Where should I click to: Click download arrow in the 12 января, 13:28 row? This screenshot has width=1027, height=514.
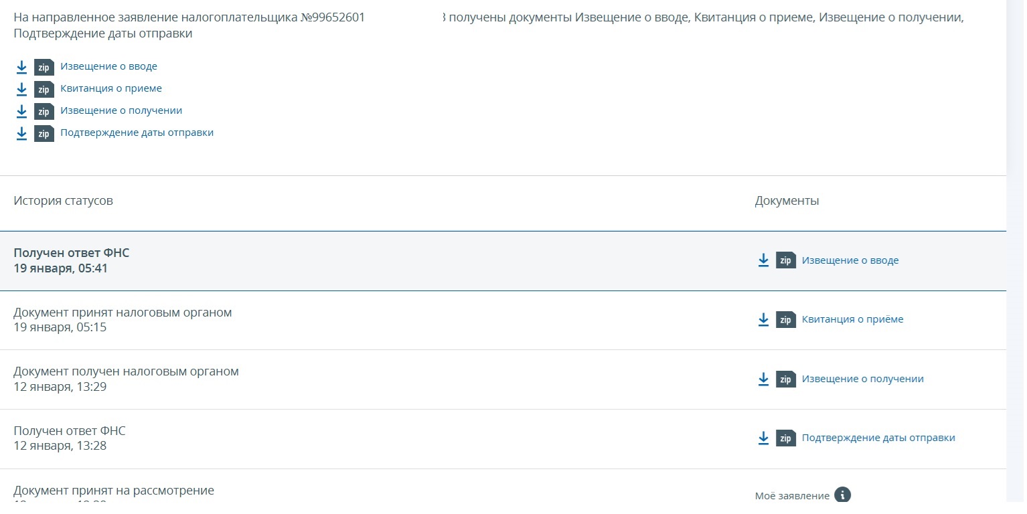click(763, 438)
